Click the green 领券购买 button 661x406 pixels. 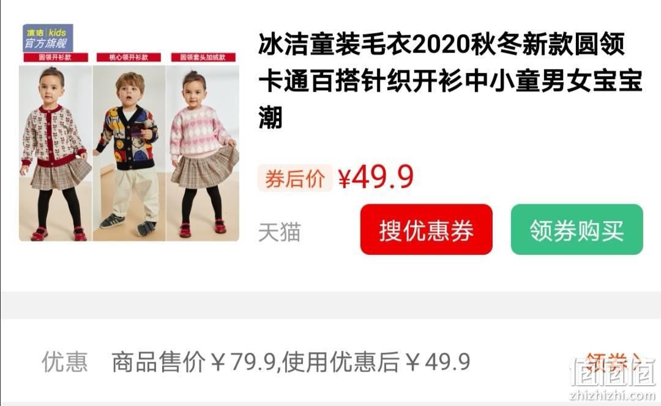click(x=577, y=230)
